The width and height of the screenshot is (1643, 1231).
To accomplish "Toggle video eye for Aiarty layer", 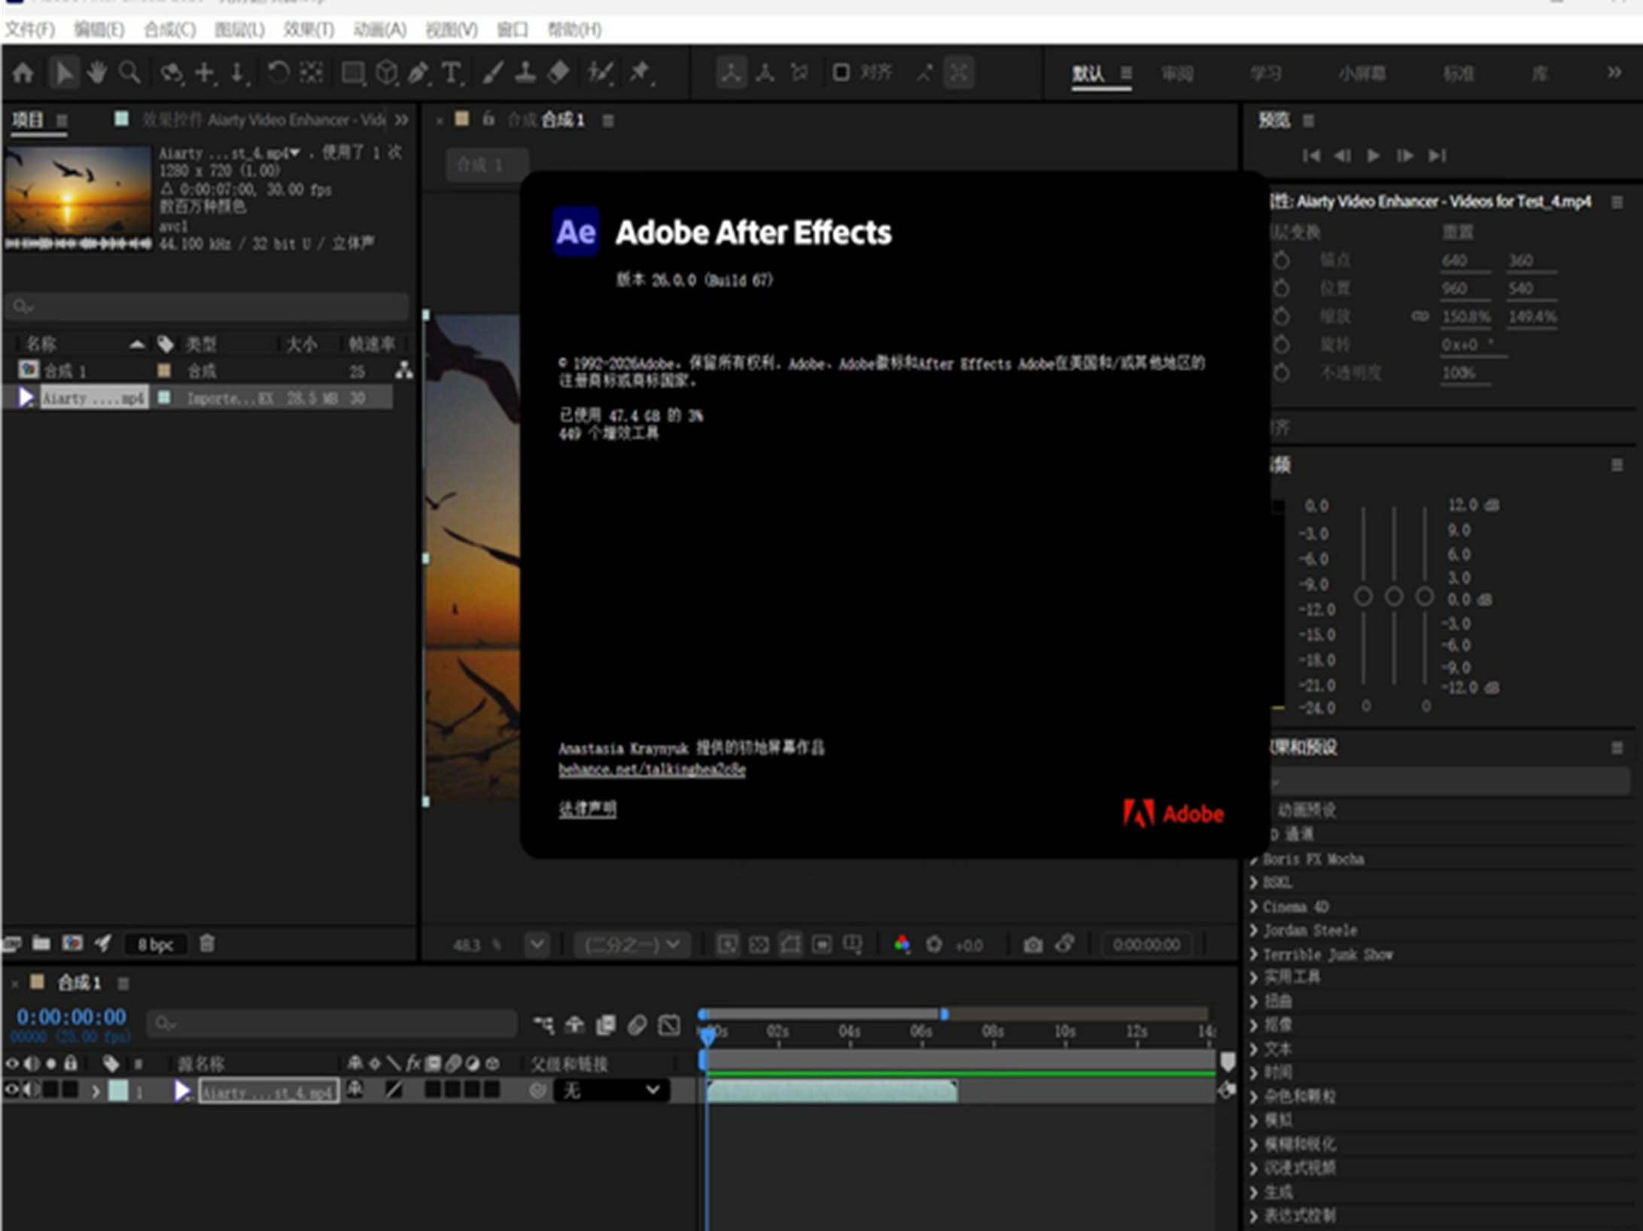I will click(11, 1090).
